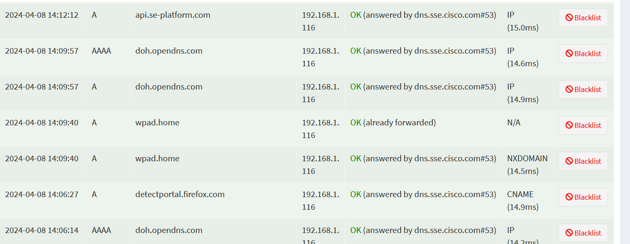Click the green OK status for api.se-platform.com
Screen dimensions: 630x244
pyautogui.click(x=355, y=14)
